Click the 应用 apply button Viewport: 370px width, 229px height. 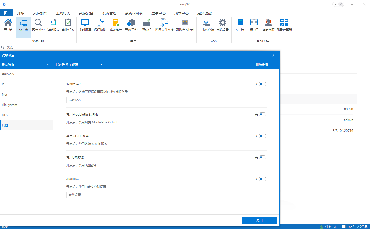(259, 220)
